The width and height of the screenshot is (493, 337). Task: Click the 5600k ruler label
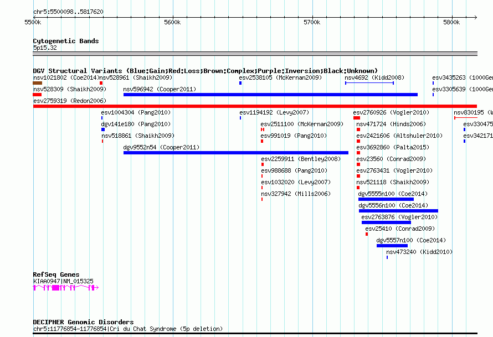point(172,22)
